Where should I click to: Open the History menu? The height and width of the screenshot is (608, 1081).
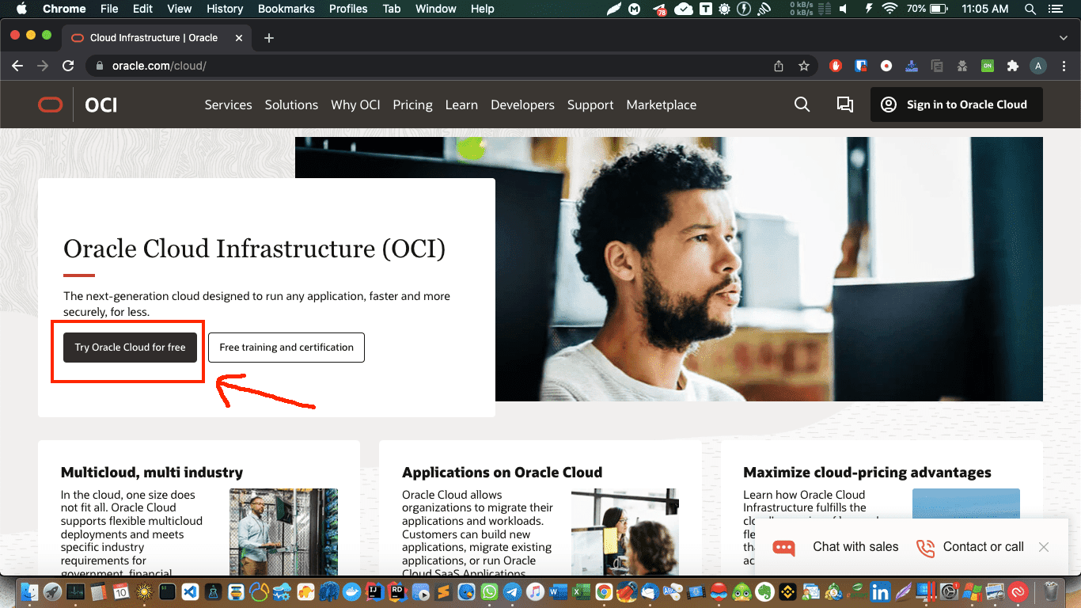coord(225,9)
